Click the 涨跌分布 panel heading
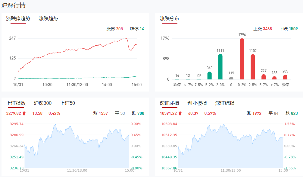This screenshot has height=177, width=303. (x=169, y=19)
